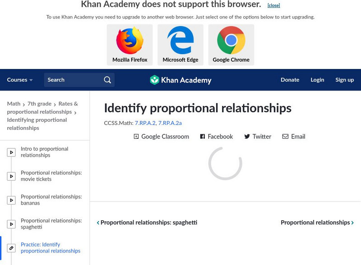
Task: Open the 7.RP.A.2 standard link
Action: tap(145, 123)
